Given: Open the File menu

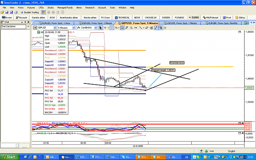Looking at the screenshot, I should tap(5, 7).
